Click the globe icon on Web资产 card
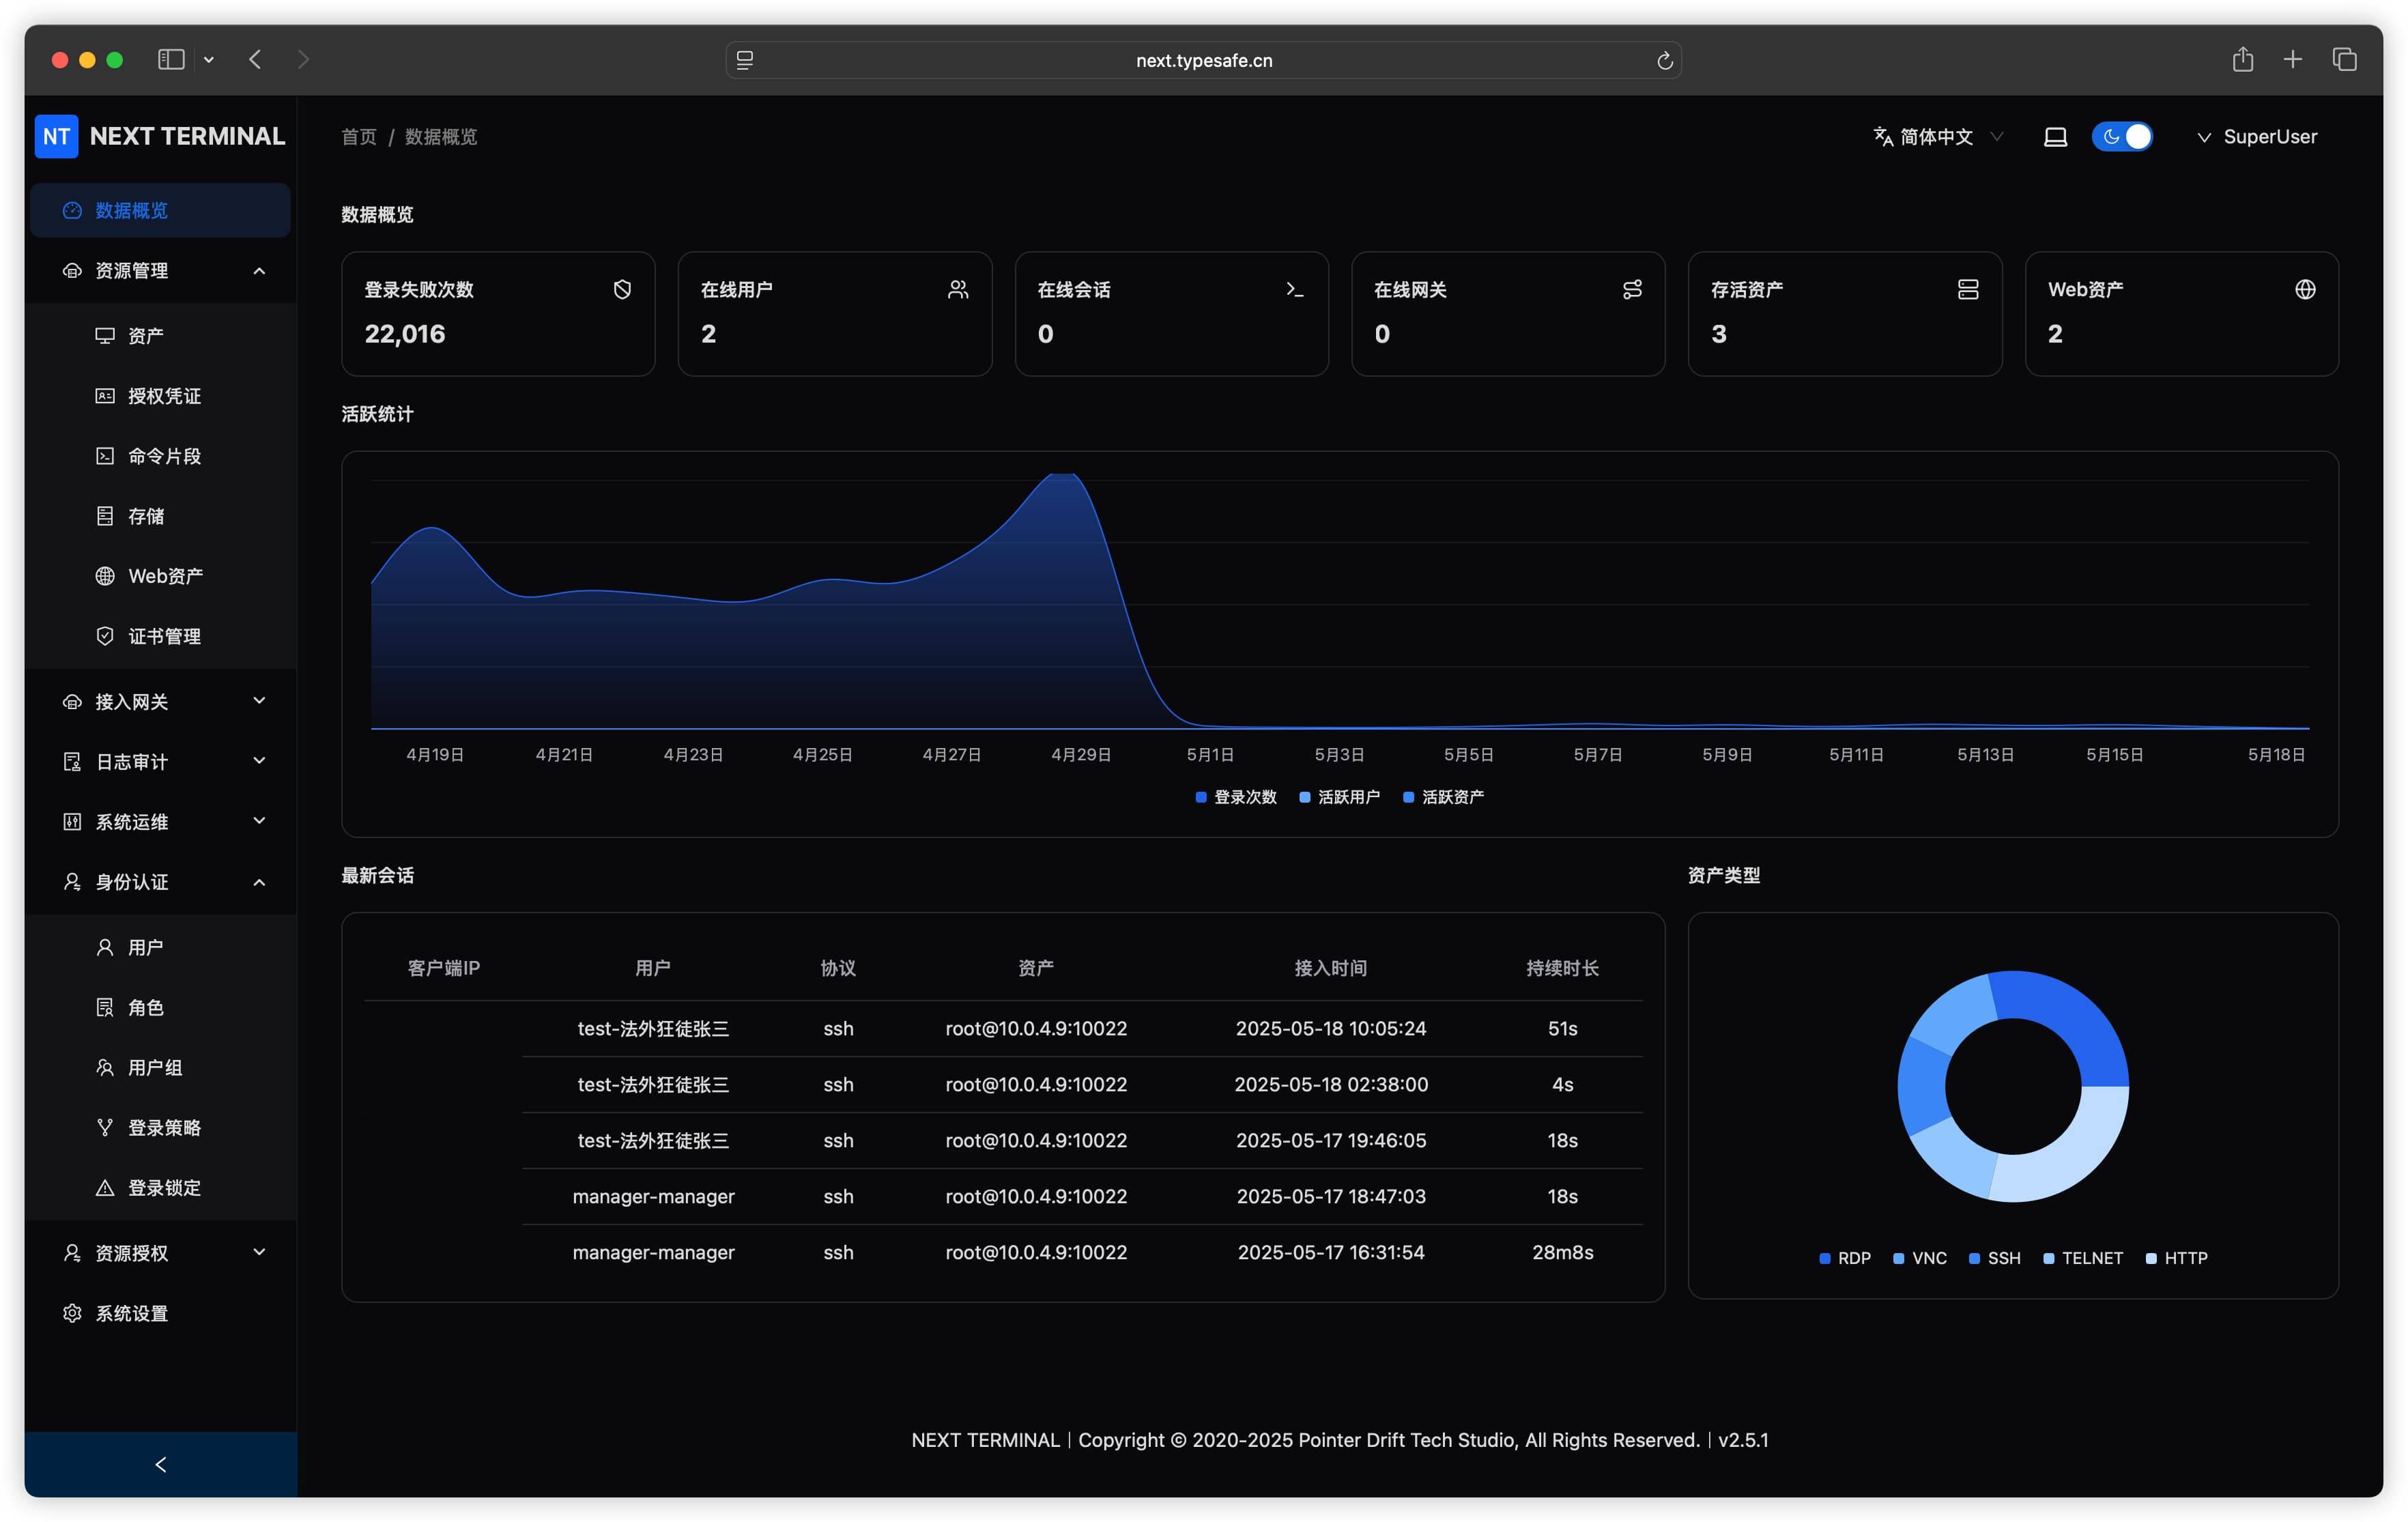This screenshot has height=1522, width=2408. (x=2305, y=289)
